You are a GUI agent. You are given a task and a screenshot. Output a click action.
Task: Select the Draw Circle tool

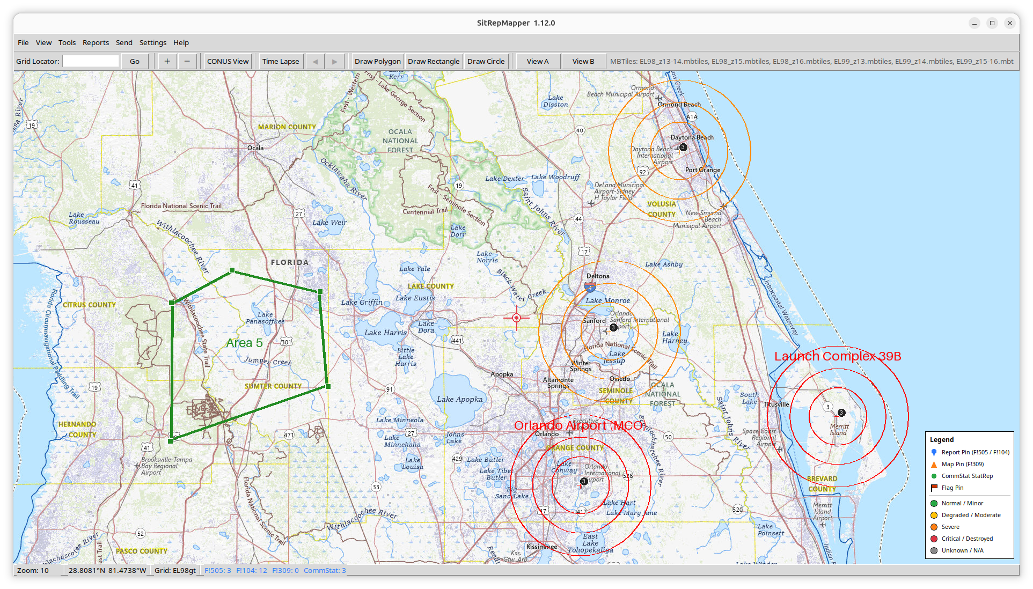(x=486, y=61)
